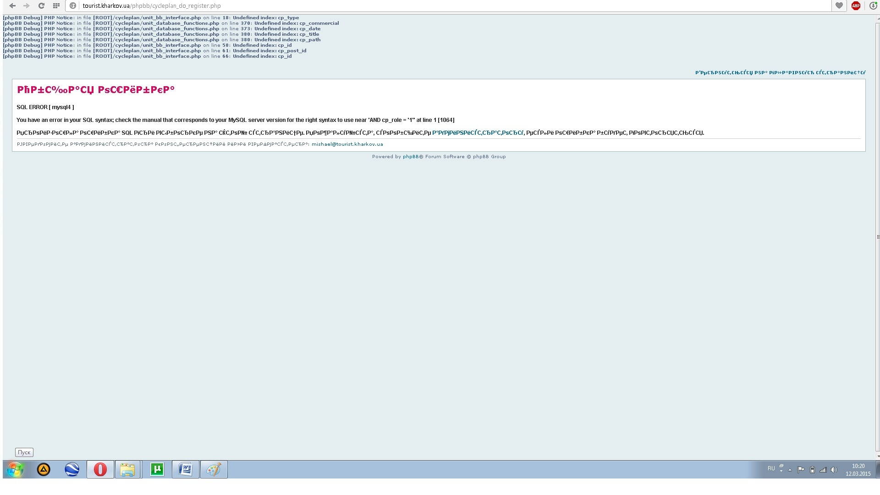Open the Opera browser taskbar icon
The image size is (880, 495).
point(100,469)
